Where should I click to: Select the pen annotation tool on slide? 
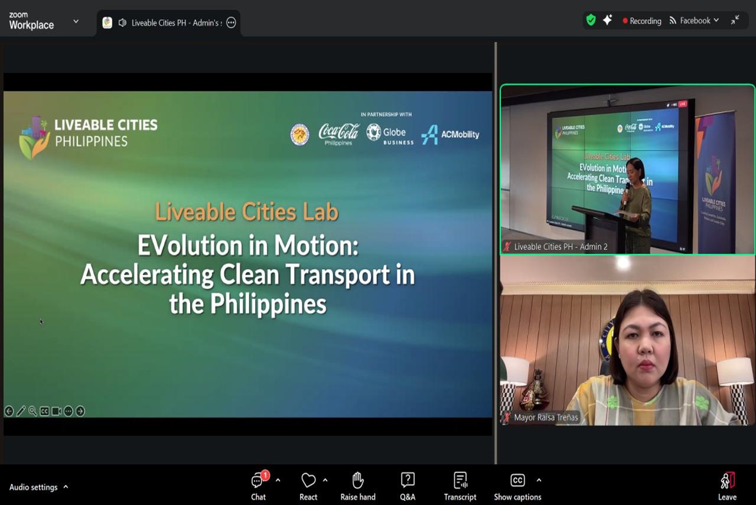click(x=21, y=411)
